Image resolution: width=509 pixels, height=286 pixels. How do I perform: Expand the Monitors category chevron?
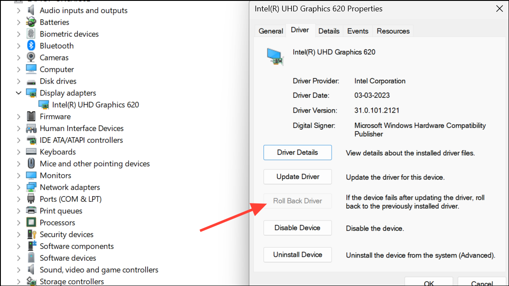(x=18, y=176)
